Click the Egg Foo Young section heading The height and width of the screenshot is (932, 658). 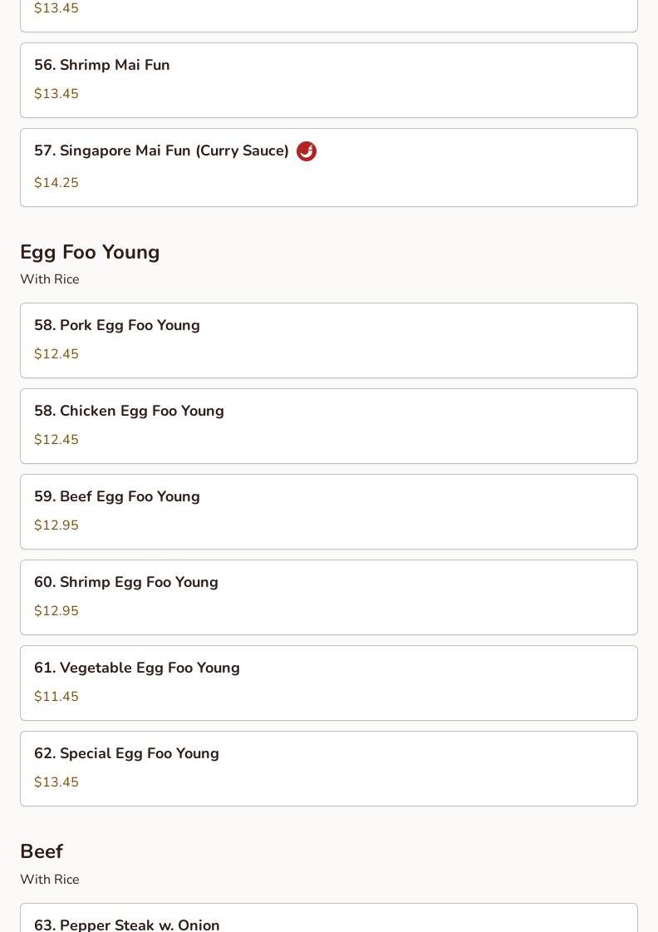point(90,252)
